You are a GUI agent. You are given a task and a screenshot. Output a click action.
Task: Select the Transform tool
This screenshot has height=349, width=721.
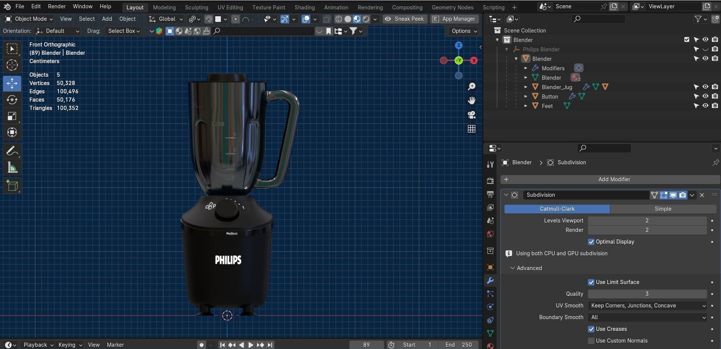pos(12,133)
